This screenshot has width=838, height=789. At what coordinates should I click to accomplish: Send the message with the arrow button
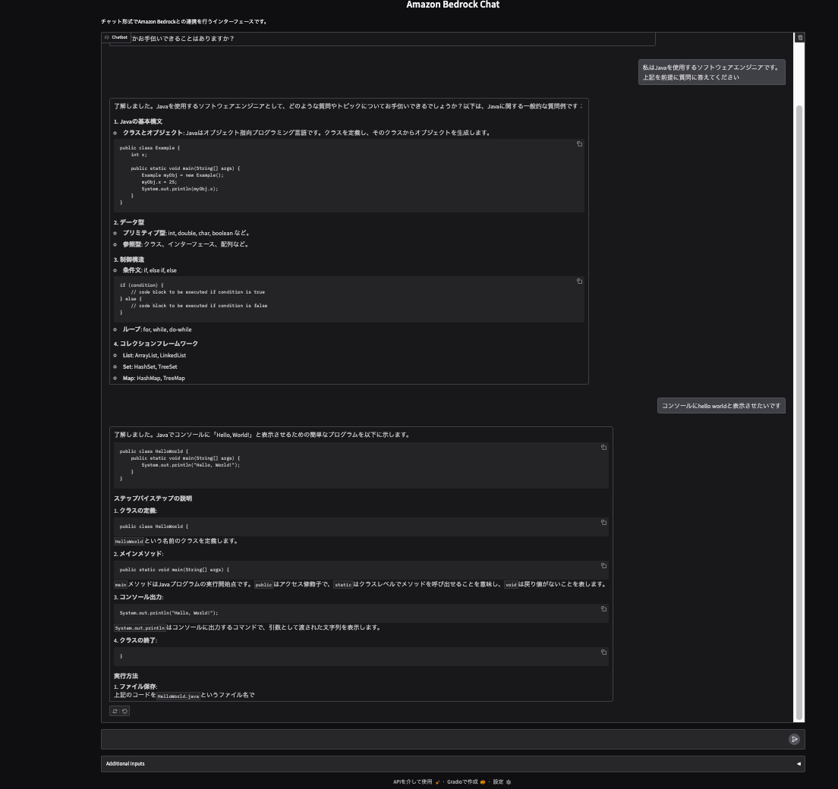[x=794, y=740]
